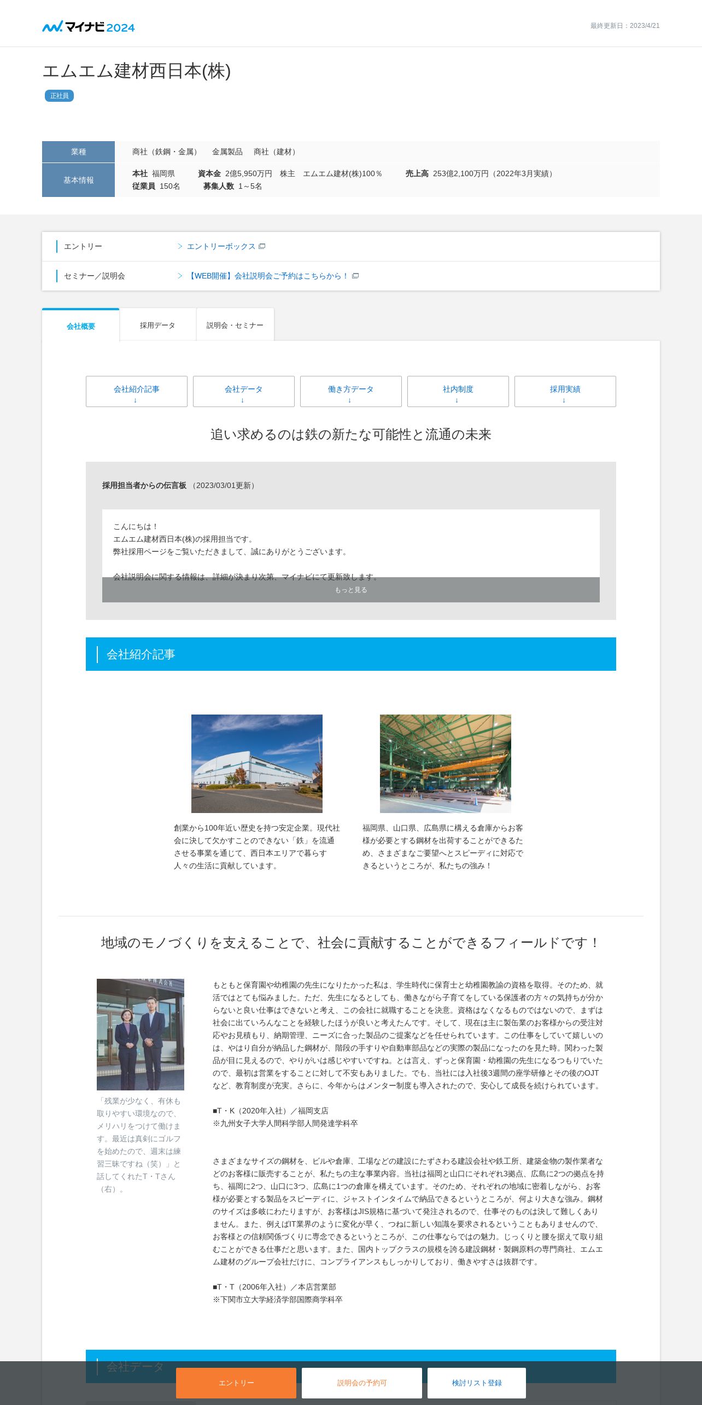Click the 検討リスト登録 button

tap(477, 1383)
